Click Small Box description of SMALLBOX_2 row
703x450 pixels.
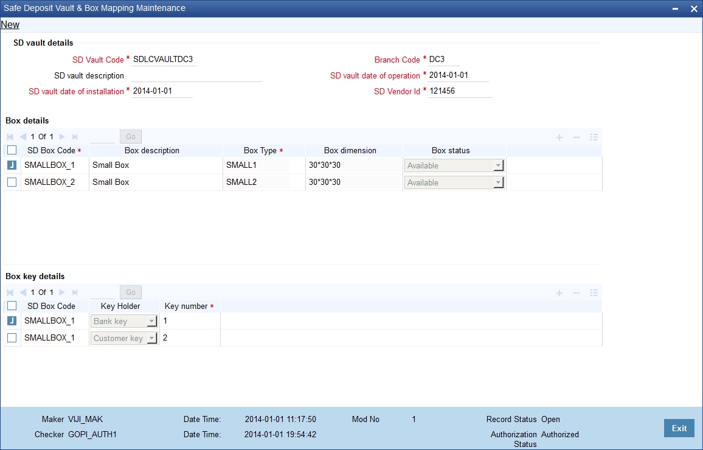(x=156, y=182)
